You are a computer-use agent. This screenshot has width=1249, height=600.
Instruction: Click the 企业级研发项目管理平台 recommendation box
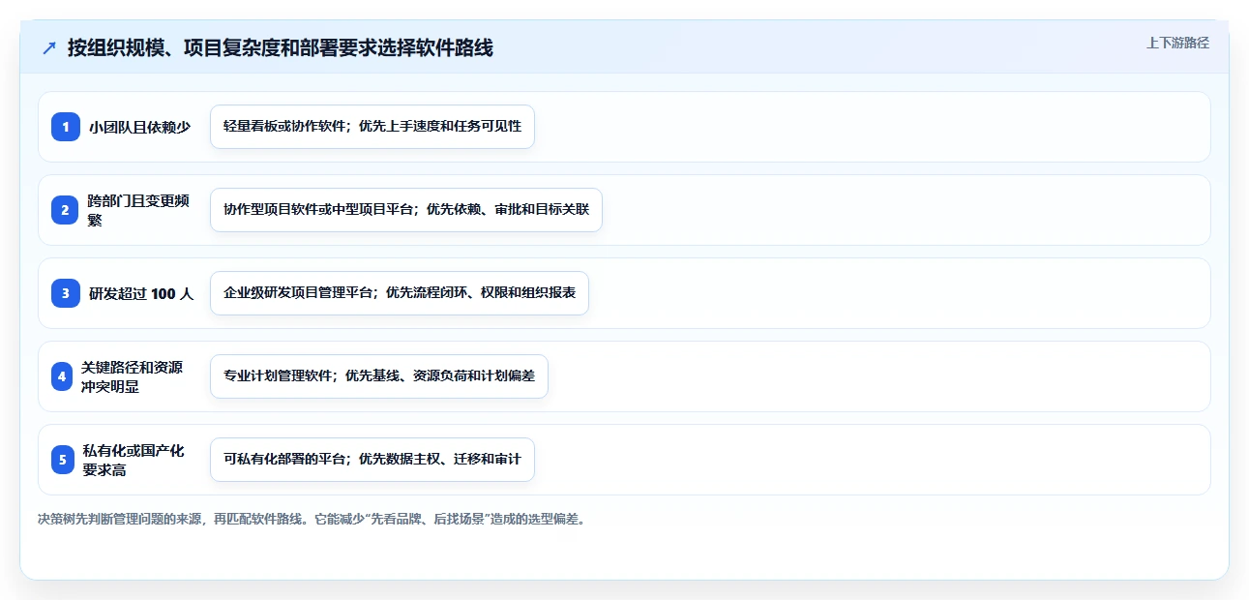[400, 293]
